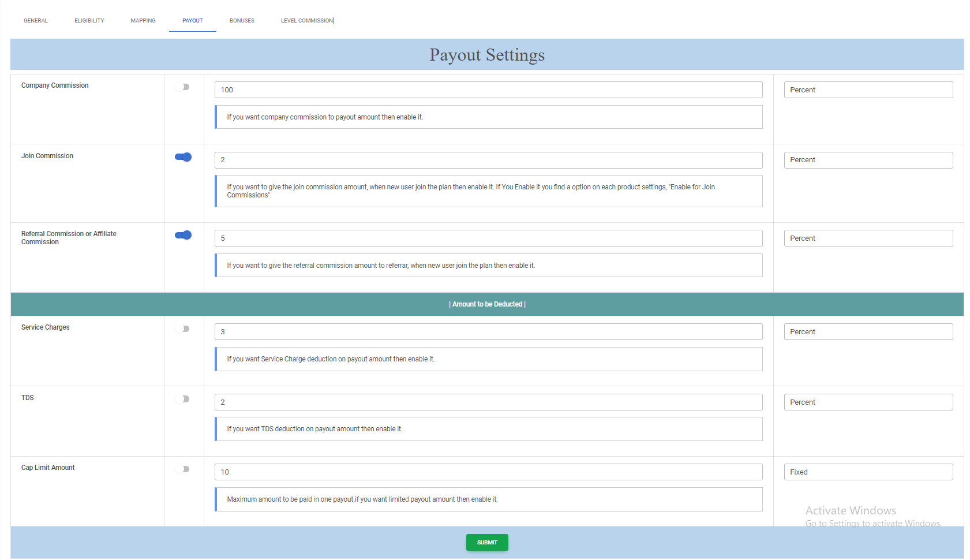Viewport: 970px width, 560px height.
Task: Open the TDS Percent dropdown
Action: (868, 402)
